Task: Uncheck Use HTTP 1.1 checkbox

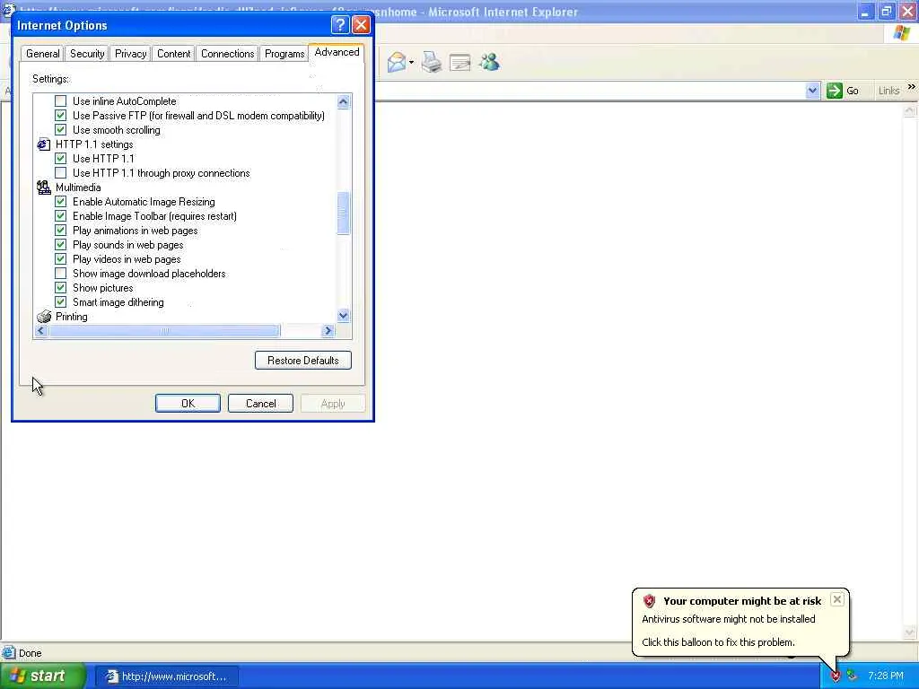Action: [60, 158]
